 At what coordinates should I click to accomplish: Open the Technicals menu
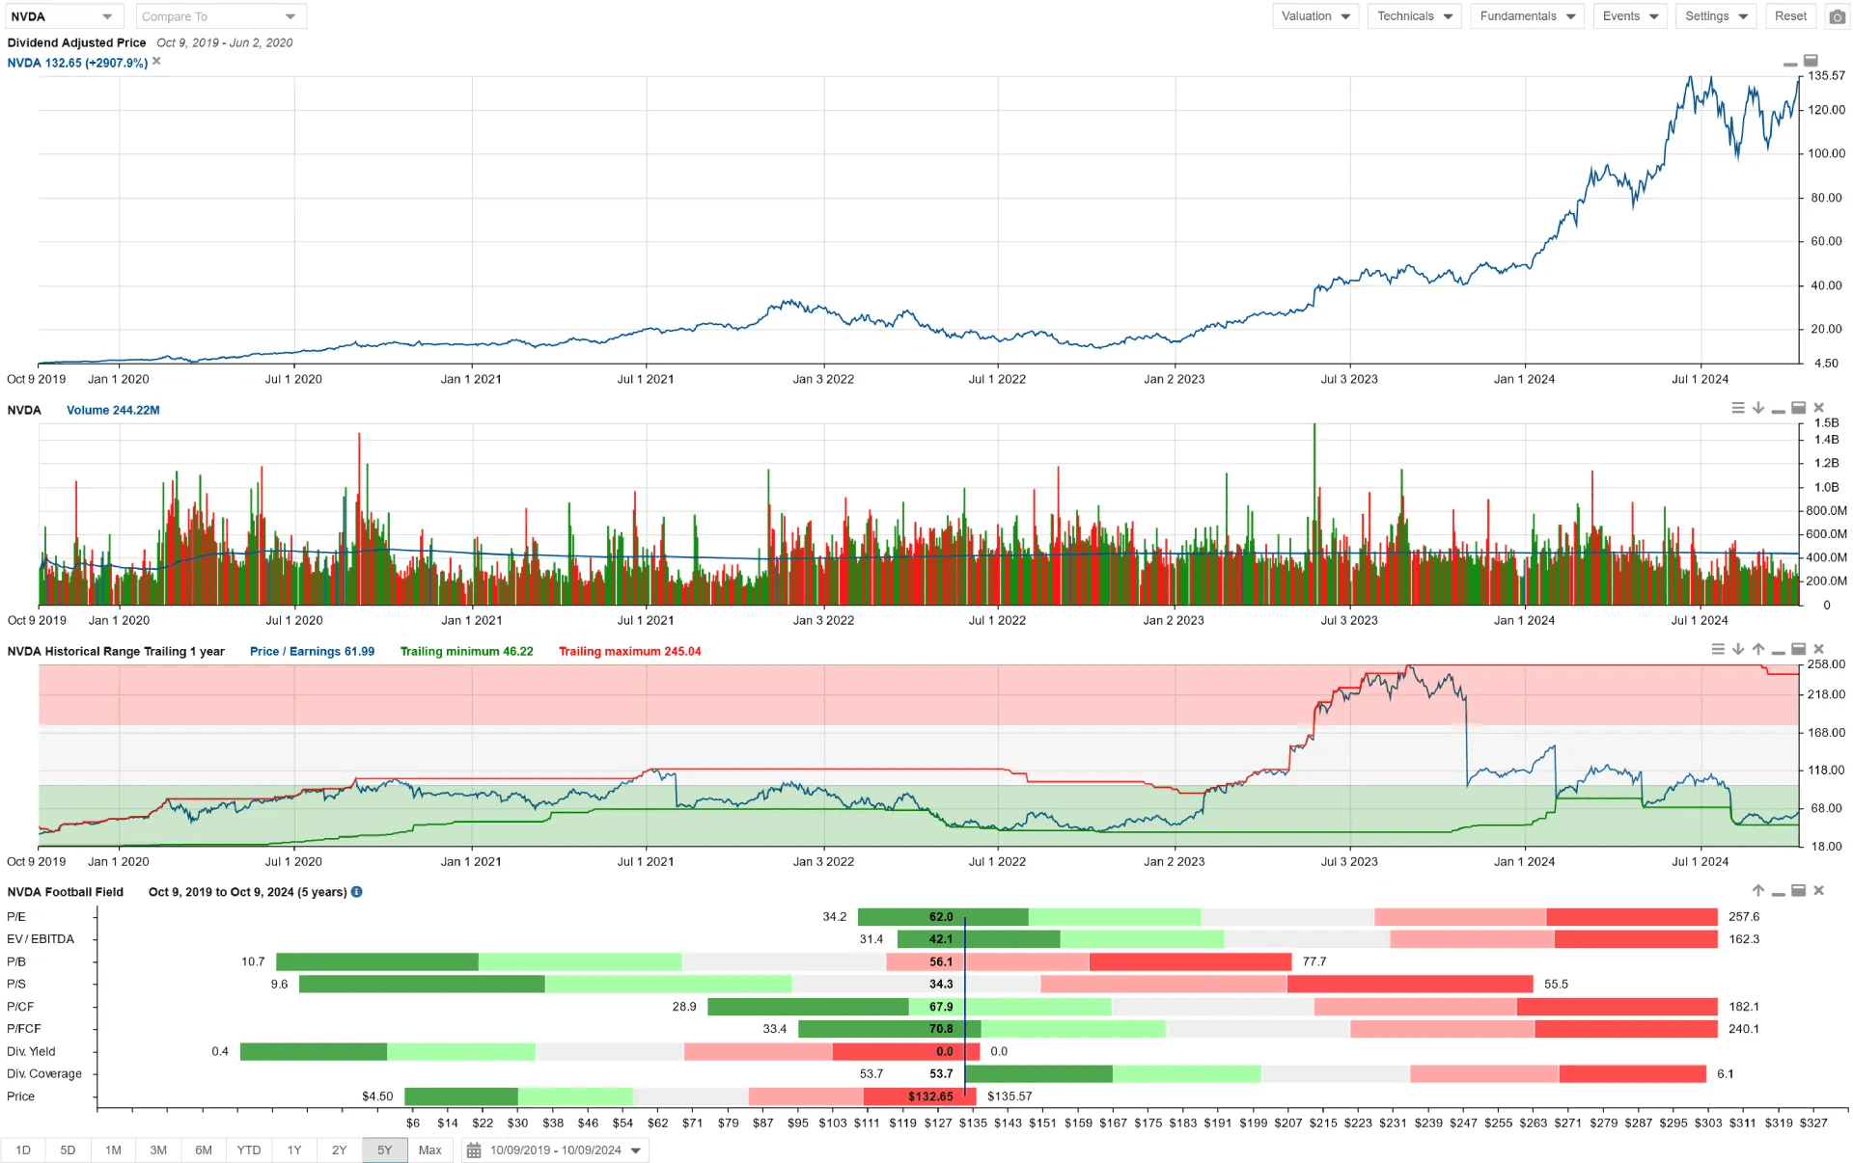tap(1414, 15)
